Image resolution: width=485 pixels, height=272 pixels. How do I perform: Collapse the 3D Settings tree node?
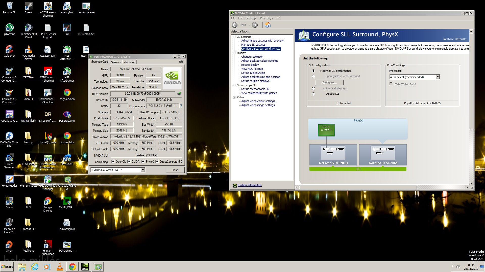click(x=234, y=37)
